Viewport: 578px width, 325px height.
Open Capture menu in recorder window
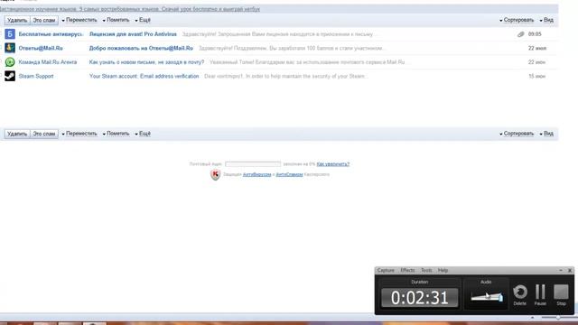point(386,270)
